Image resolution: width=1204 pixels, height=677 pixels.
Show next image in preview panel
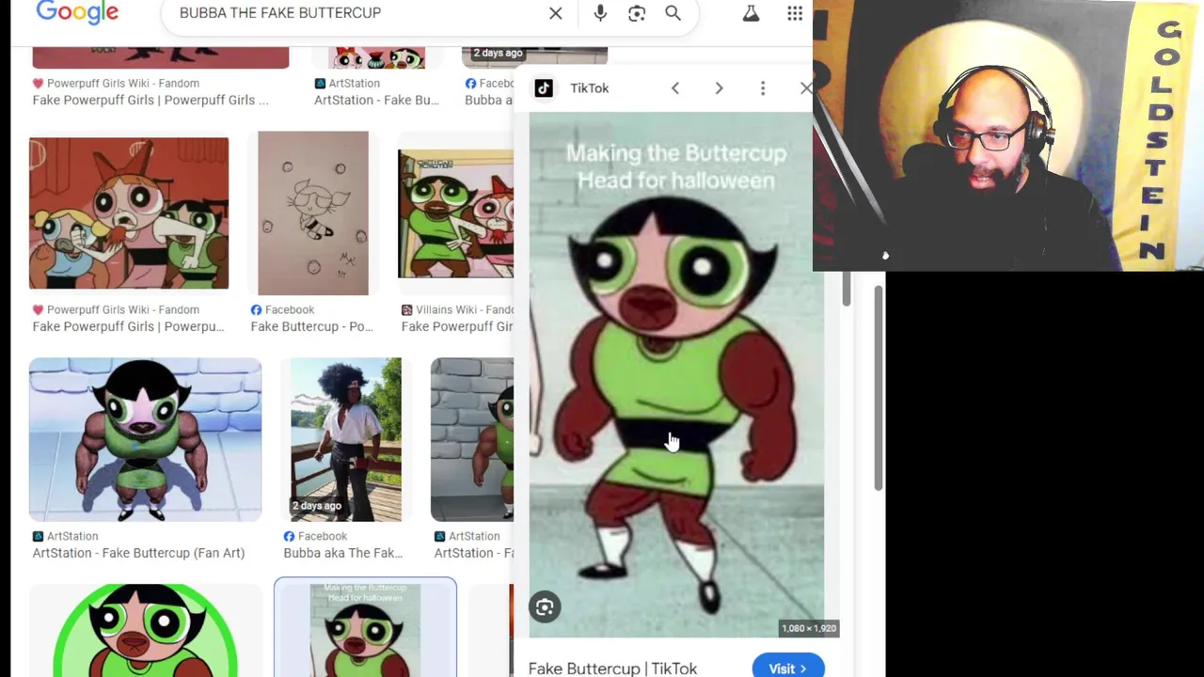tap(719, 88)
